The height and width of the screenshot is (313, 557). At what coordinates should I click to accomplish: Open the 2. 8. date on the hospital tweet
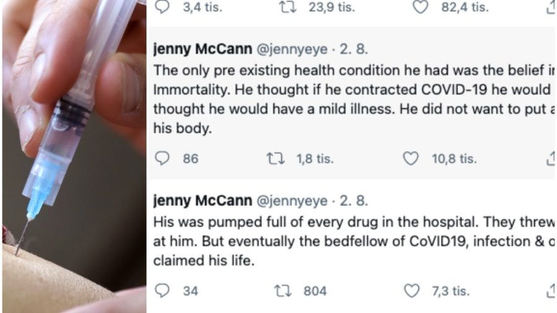[x=355, y=200]
